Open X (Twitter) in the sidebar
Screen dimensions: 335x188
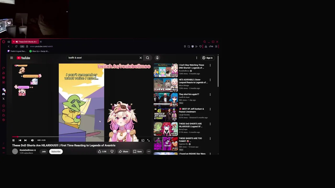click(3, 99)
